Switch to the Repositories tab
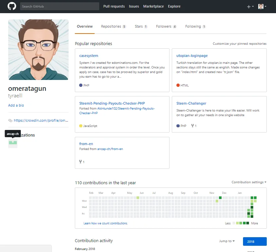The image size is (276, 252). (113, 27)
